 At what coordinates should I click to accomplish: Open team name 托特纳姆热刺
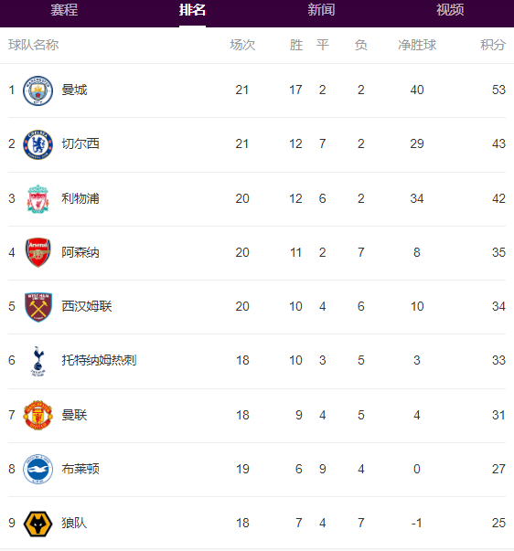[x=99, y=360]
